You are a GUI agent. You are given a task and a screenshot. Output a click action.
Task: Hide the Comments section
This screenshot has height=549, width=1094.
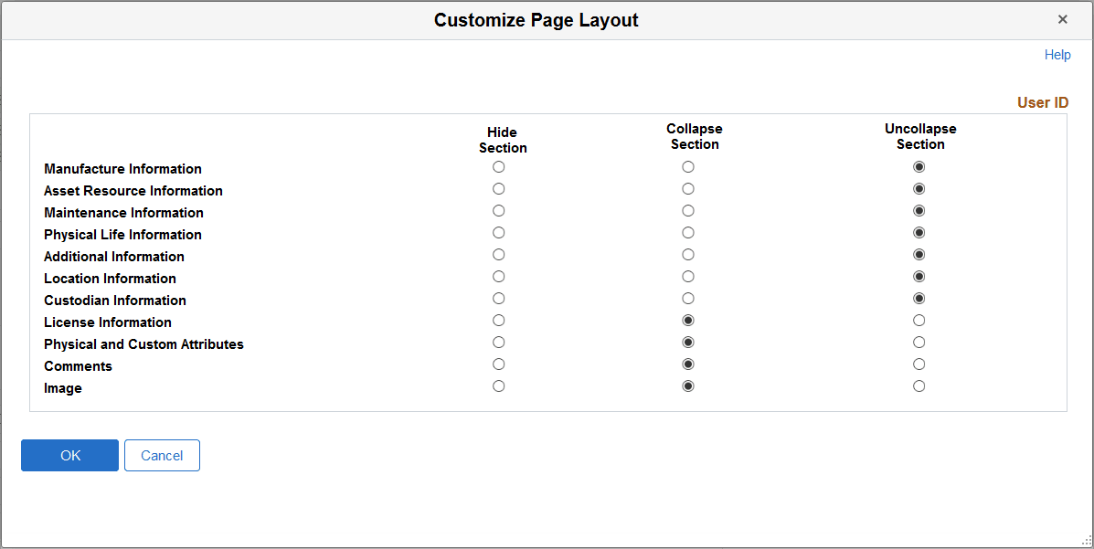click(x=498, y=364)
